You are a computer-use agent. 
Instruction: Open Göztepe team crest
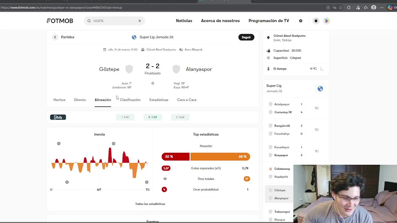pos(129,69)
